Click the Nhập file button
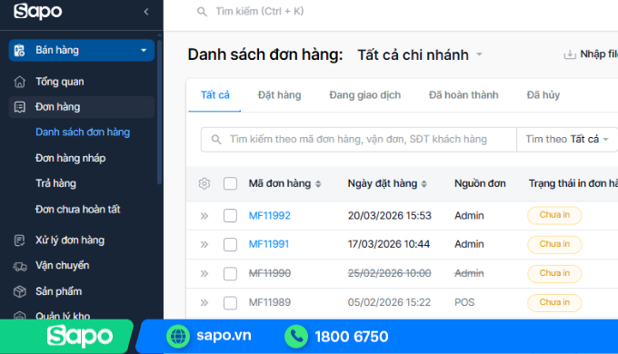This screenshot has width=618, height=354. pyautogui.click(x=591, y=54)
